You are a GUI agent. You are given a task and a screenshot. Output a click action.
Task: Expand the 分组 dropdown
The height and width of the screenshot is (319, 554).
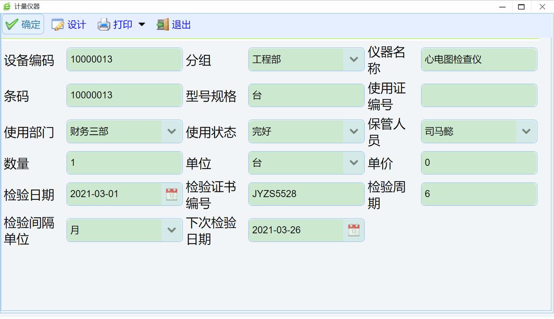(x=354, y=59)
